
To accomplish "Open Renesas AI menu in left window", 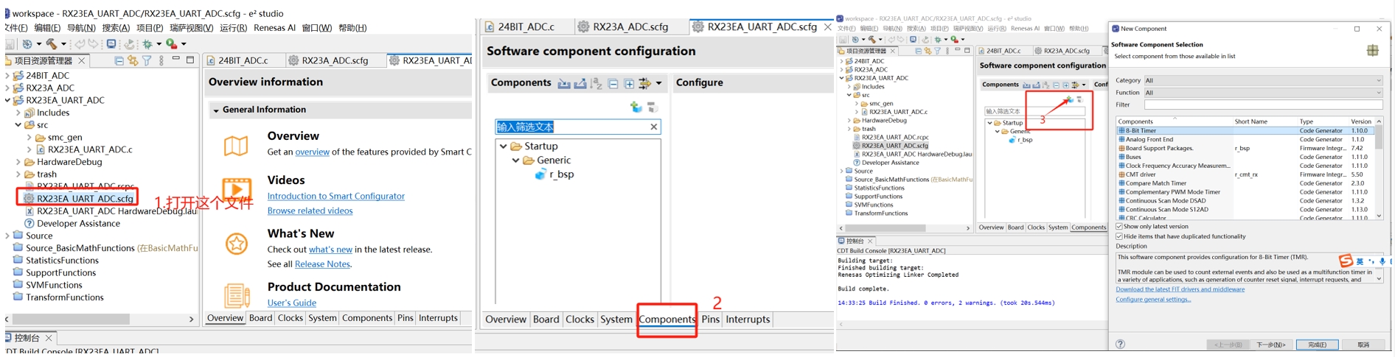I will (x=274, y=28).
